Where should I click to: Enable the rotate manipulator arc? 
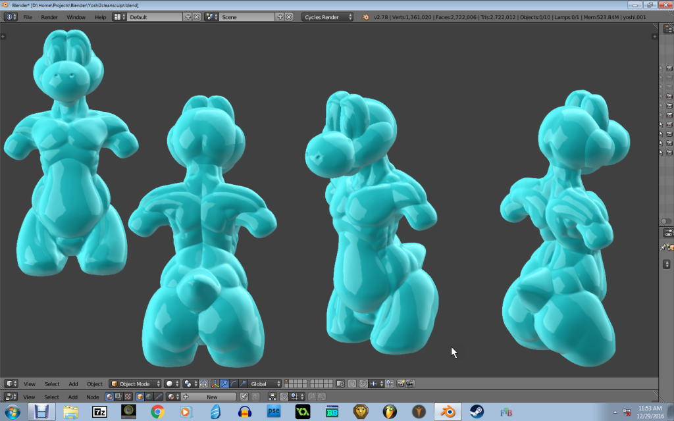click(234, 384)
